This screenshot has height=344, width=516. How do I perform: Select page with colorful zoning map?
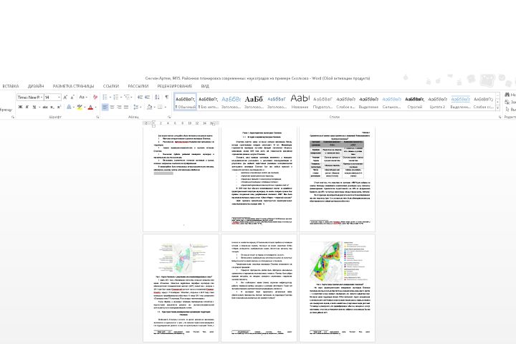337,288
